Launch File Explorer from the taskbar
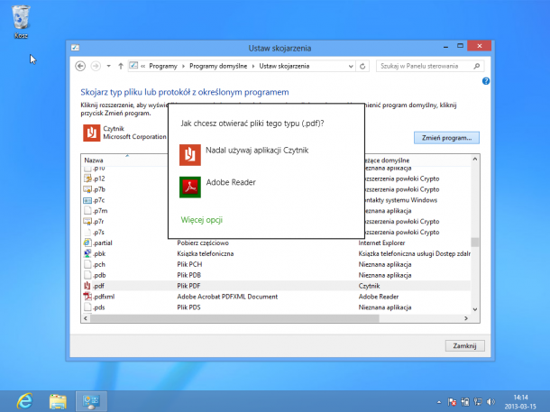The height and width of the screenshot is (412, 550). pyautogui.click(x=58, y=399)
